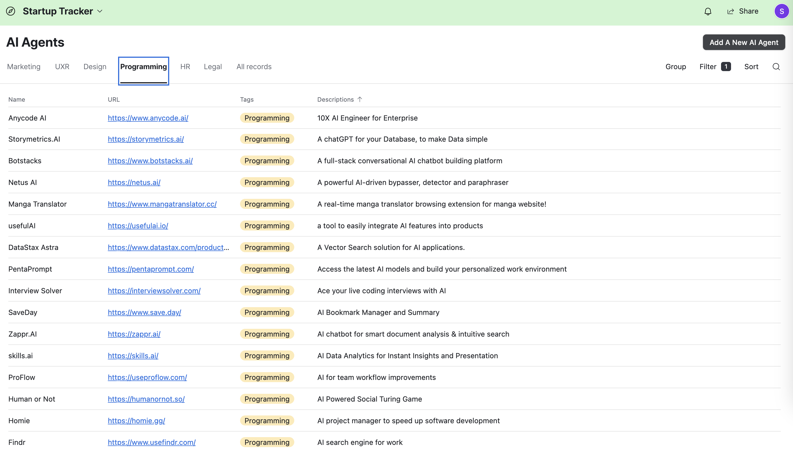Click the compass icon beside Startup Tracker
The width and height of the screenshot is (793, 451).
click(x=11, y=11)
